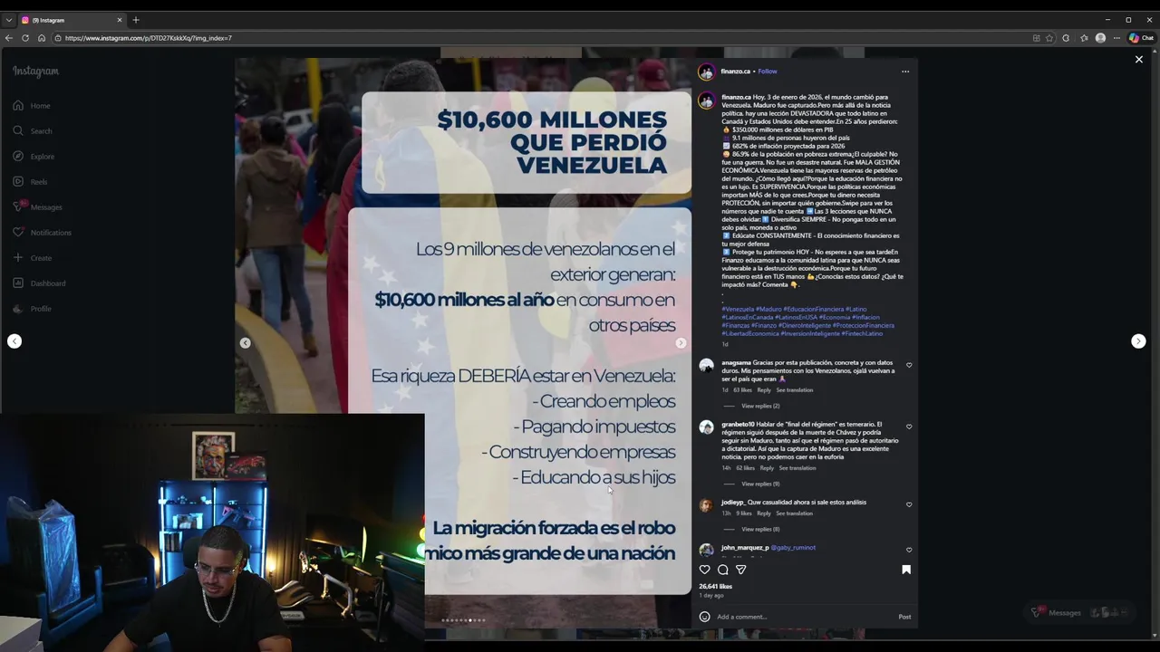Viewport: 1160px width, 652px height.
Task: Open Home in Instagram sidebar
Action: (31, 106)
